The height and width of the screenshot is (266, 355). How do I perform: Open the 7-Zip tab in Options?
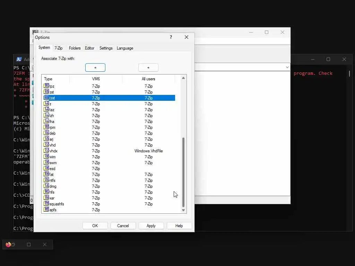(58, 48)
